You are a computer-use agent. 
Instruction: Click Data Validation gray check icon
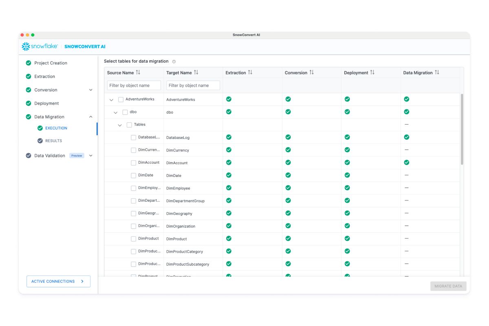click(x=29, y=155)
